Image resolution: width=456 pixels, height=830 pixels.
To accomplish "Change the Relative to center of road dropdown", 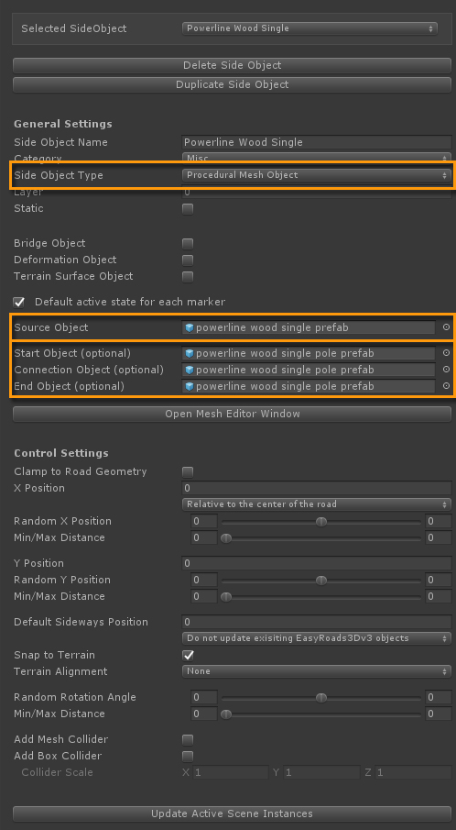I will coord(316,504).
